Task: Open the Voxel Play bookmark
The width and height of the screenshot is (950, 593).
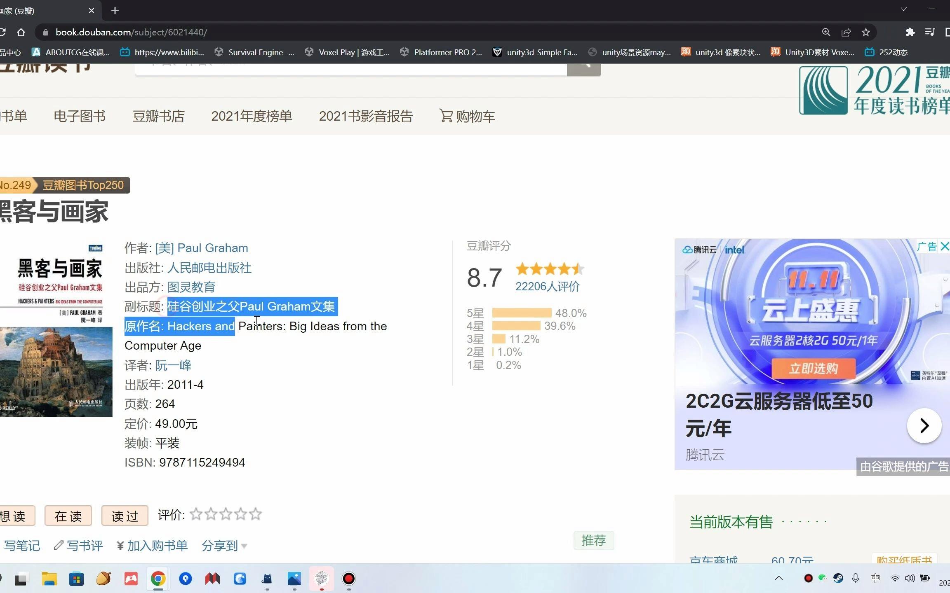Action: click(x=347, y=52)
